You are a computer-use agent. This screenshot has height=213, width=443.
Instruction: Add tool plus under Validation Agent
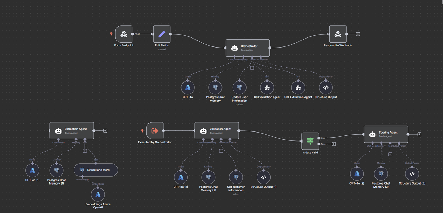221,151
